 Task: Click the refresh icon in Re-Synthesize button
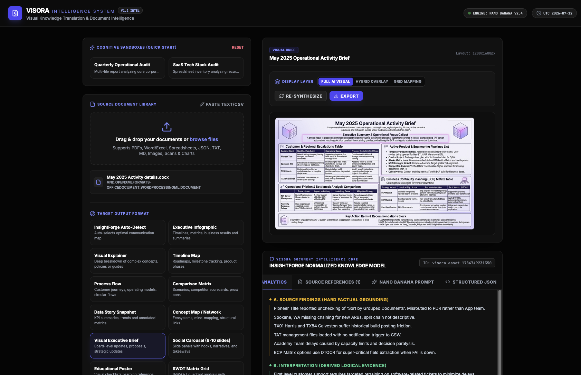(282, 96)
